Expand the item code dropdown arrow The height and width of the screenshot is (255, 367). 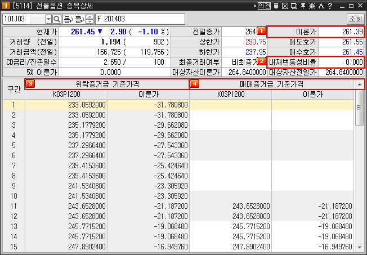point(48,19)
